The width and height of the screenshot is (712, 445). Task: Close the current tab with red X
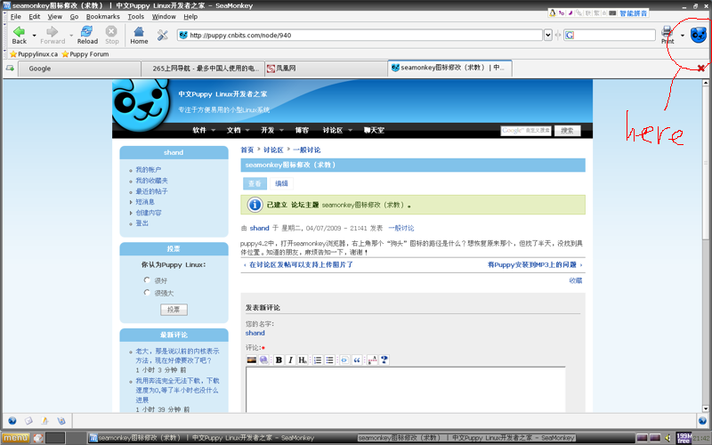coord(701,69)
